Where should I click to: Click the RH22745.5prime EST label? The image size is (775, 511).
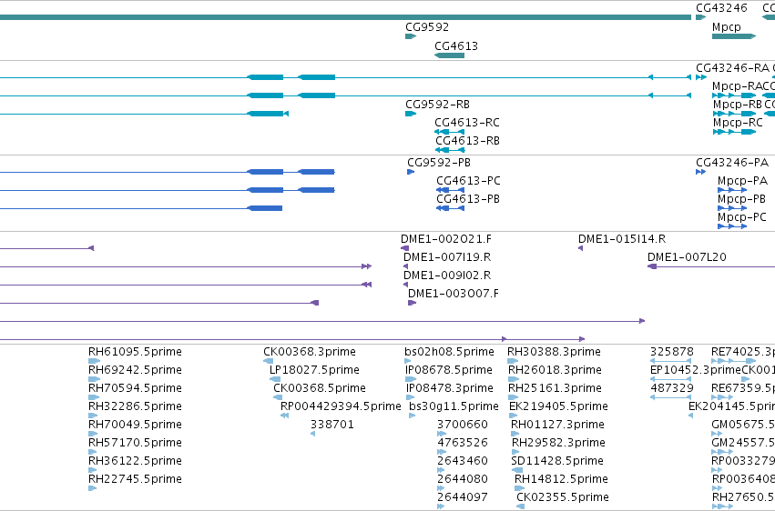point(135,480)
